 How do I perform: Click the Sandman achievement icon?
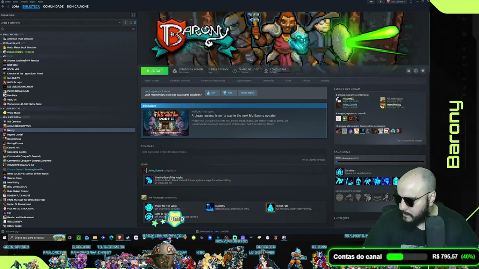(339, 172)
